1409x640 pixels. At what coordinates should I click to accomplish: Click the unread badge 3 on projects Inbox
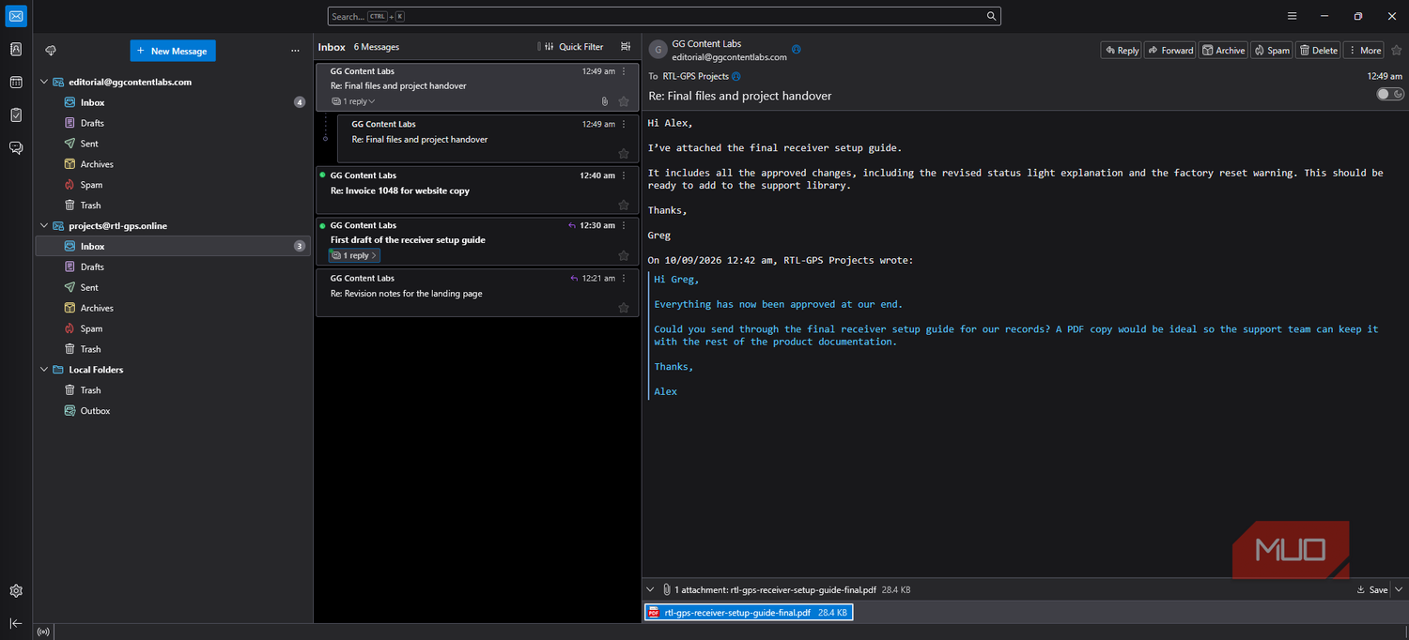[x=300, y=246]
